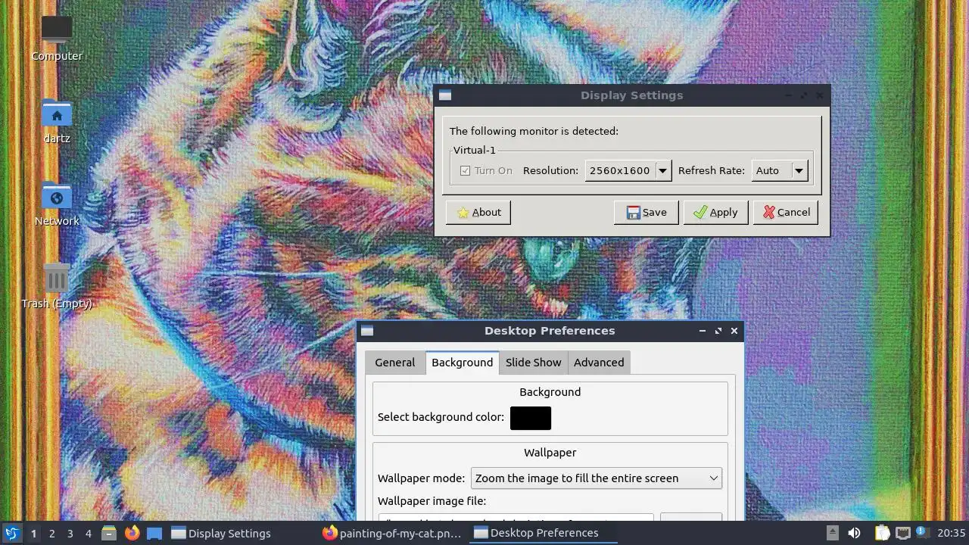Click the About button in Display Settings
Viewport: 969px width, 545px height.
(x=478, y=213)
